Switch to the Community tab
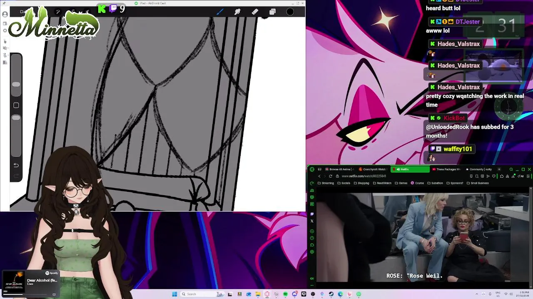This screenshot has width=533, height=299. pyautogui.click(x=480, y=169)
